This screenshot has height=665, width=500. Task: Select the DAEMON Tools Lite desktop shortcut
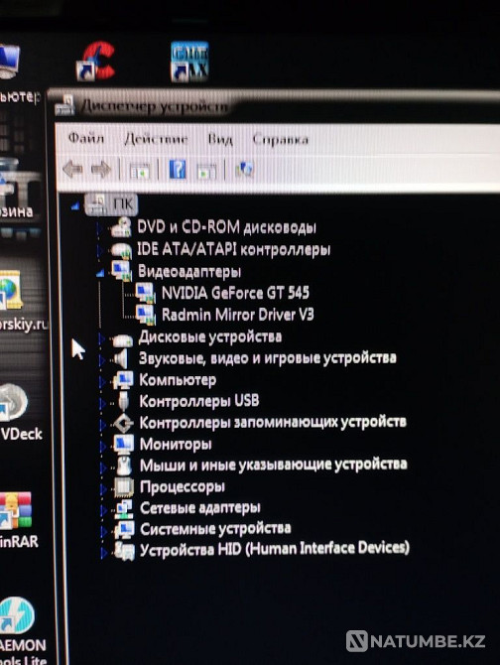[19, 631]
